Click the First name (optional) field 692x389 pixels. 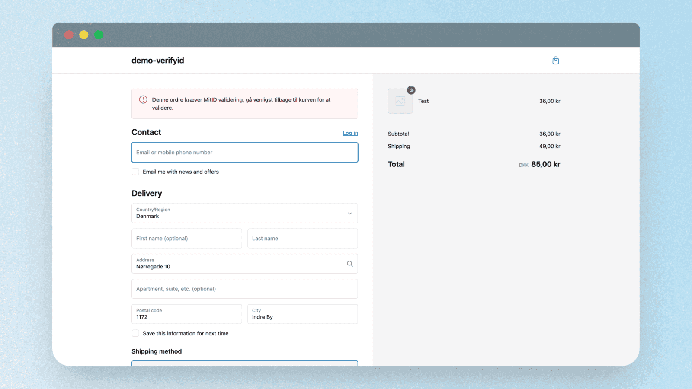pyautogui.click(x=186, y=239)
